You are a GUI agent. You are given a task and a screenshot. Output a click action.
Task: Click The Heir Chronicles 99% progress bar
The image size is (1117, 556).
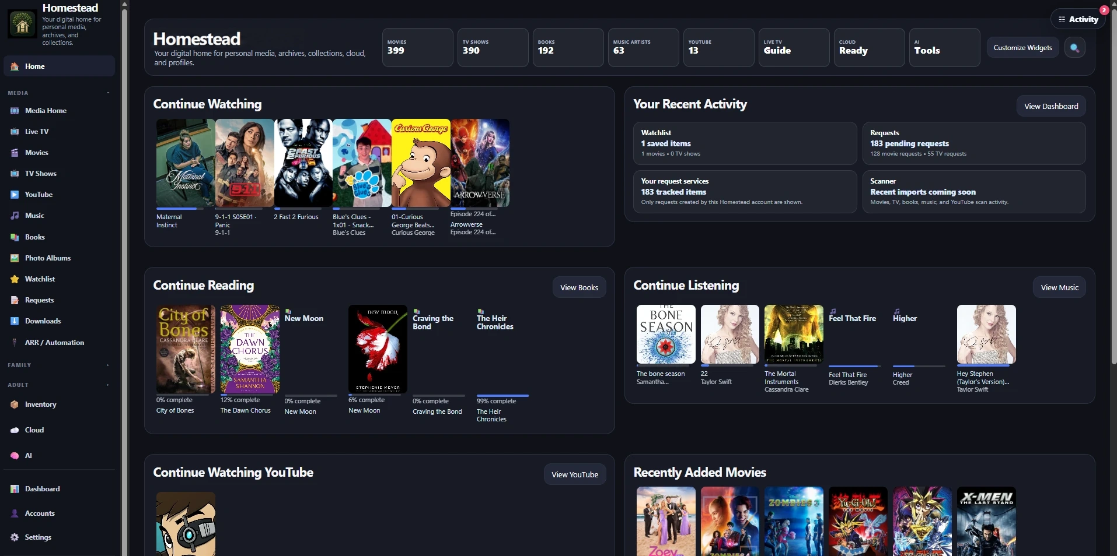point(502,396)
